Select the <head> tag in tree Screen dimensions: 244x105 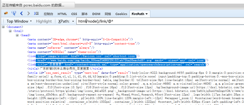[x=25, y=35]
